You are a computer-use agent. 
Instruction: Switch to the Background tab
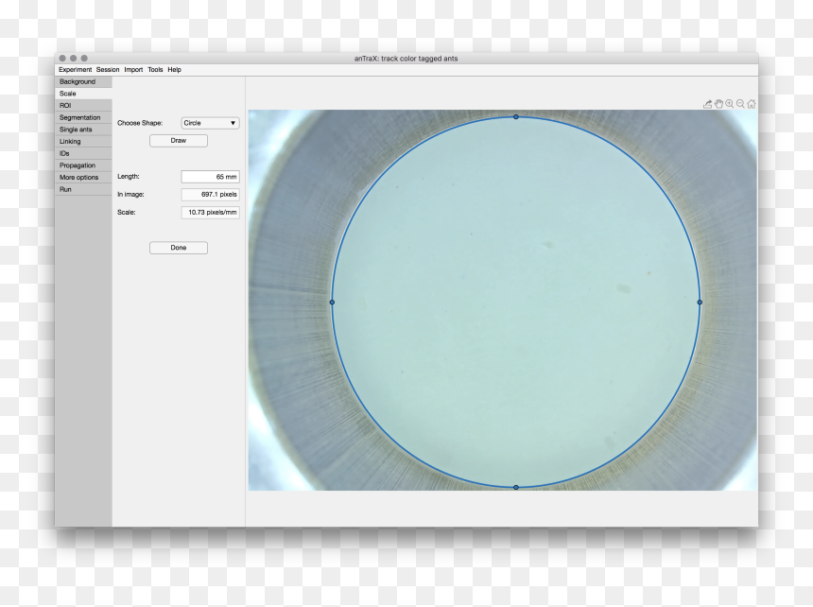point(83,81)
